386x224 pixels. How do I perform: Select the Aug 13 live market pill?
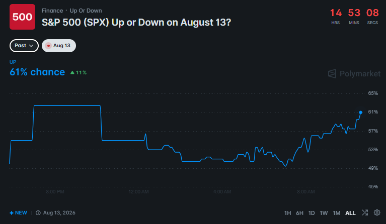[x=59, y=46]
